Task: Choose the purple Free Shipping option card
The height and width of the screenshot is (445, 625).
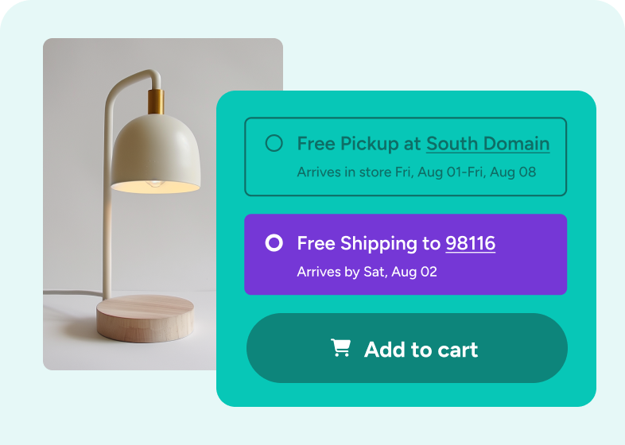Action: [406, 254]
